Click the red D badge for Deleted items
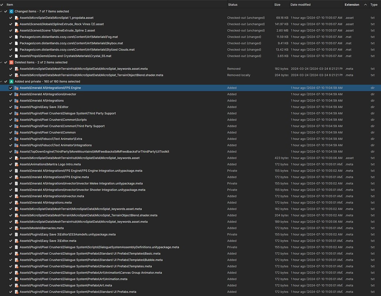381x296 pixels. [x=11, y=62]
